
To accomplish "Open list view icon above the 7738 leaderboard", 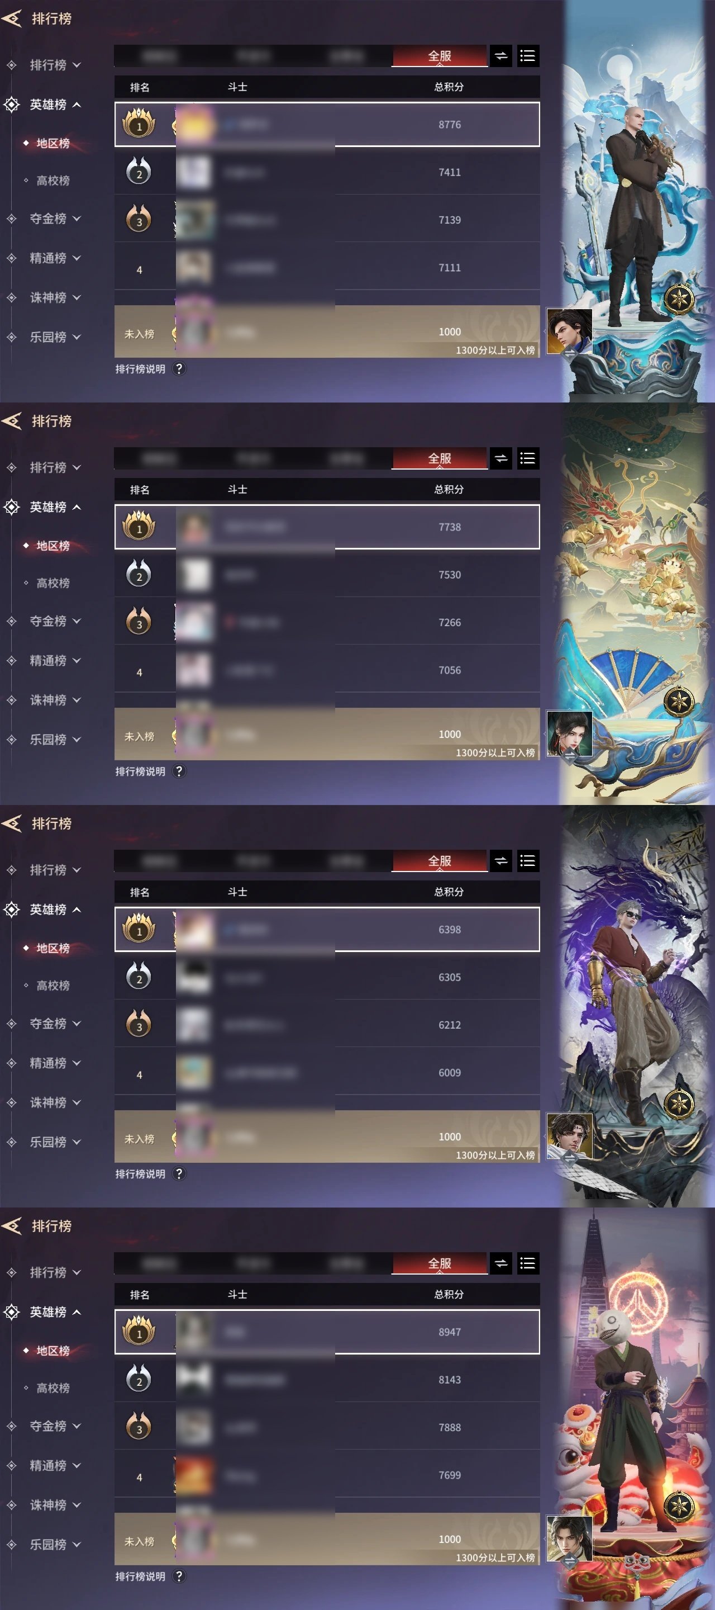I will point(528,459).
